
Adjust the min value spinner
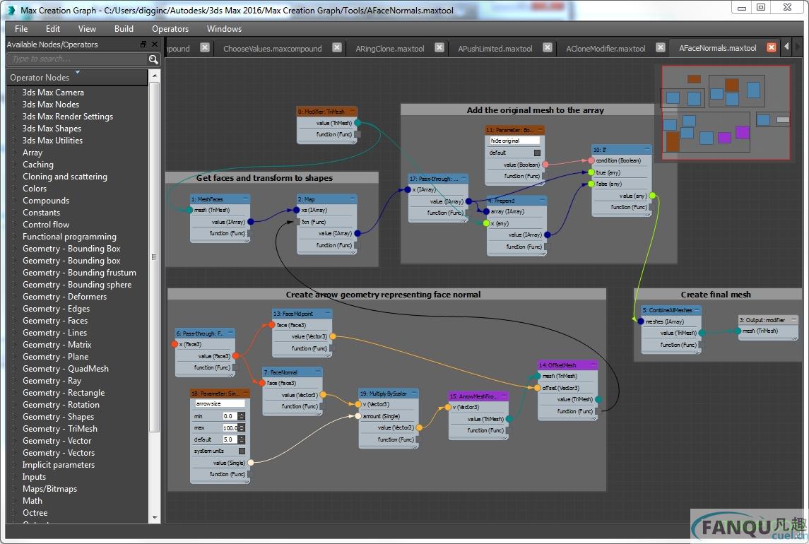(242, 416)
